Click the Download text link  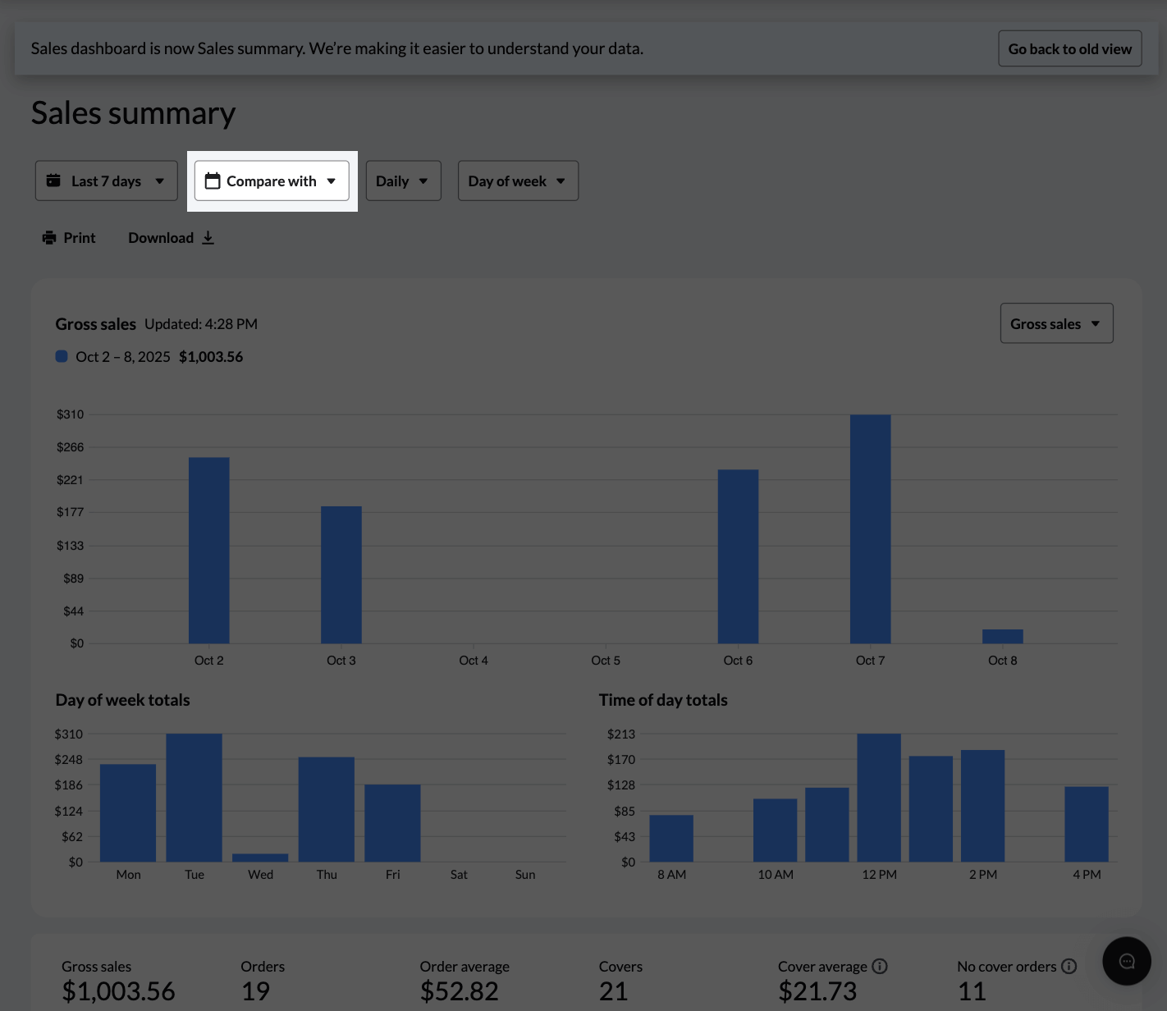[x=161, y=238]
